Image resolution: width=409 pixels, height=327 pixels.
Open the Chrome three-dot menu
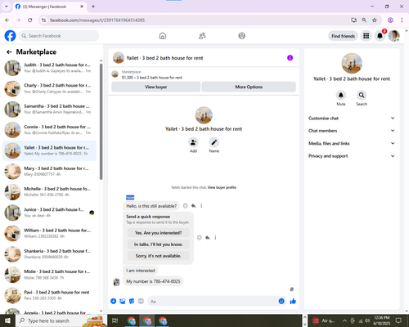[x=402, y=20]
